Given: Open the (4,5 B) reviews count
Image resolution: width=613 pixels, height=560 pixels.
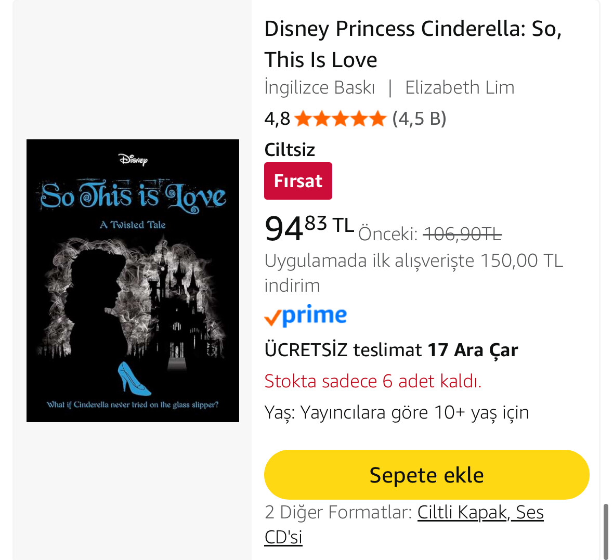Looking at the screenshot, I should tap(419, 119).
